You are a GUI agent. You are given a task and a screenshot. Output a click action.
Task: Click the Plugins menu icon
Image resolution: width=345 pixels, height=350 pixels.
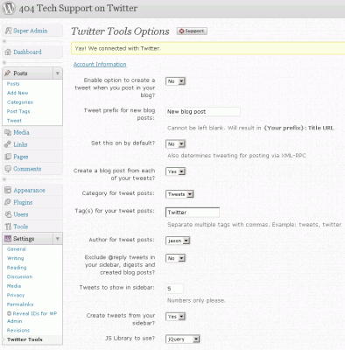[x=8, y=202]
